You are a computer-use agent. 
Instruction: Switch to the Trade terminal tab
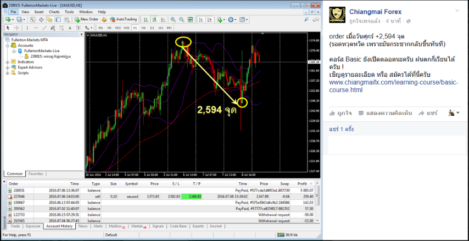click(x=15, y=226)
